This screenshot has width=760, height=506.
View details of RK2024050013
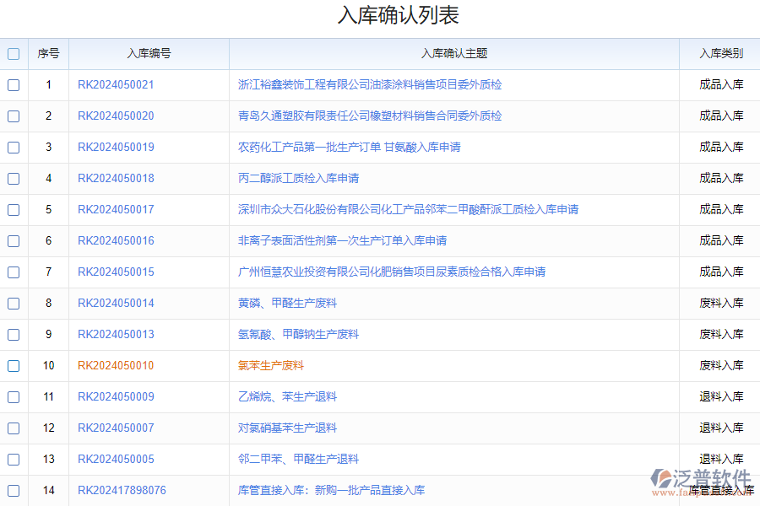116,334
